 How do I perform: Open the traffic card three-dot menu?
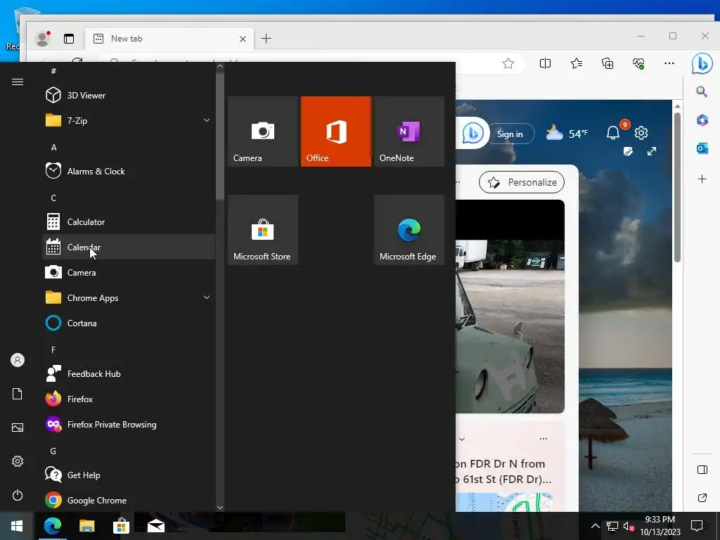tap(544, 439)
